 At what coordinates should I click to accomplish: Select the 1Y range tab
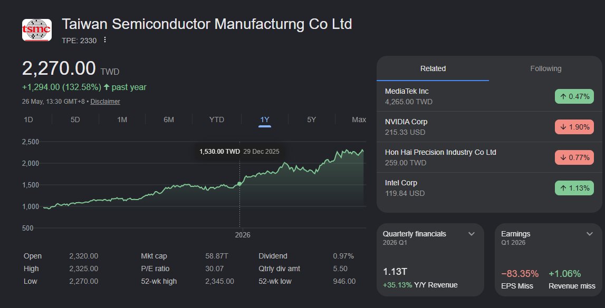pos(264,120)
